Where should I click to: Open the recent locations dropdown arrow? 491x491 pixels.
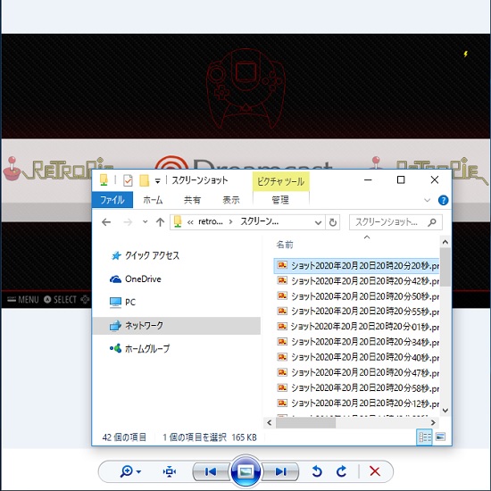coord(145,221)
